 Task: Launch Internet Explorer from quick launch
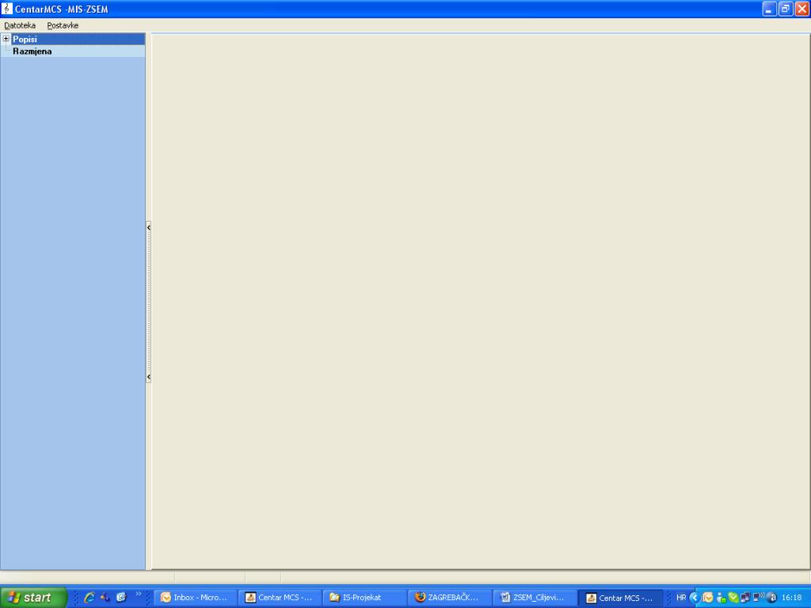tap(89, 598)
